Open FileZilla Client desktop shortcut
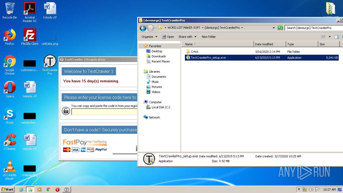343x193 pixels. click(30, 37)
